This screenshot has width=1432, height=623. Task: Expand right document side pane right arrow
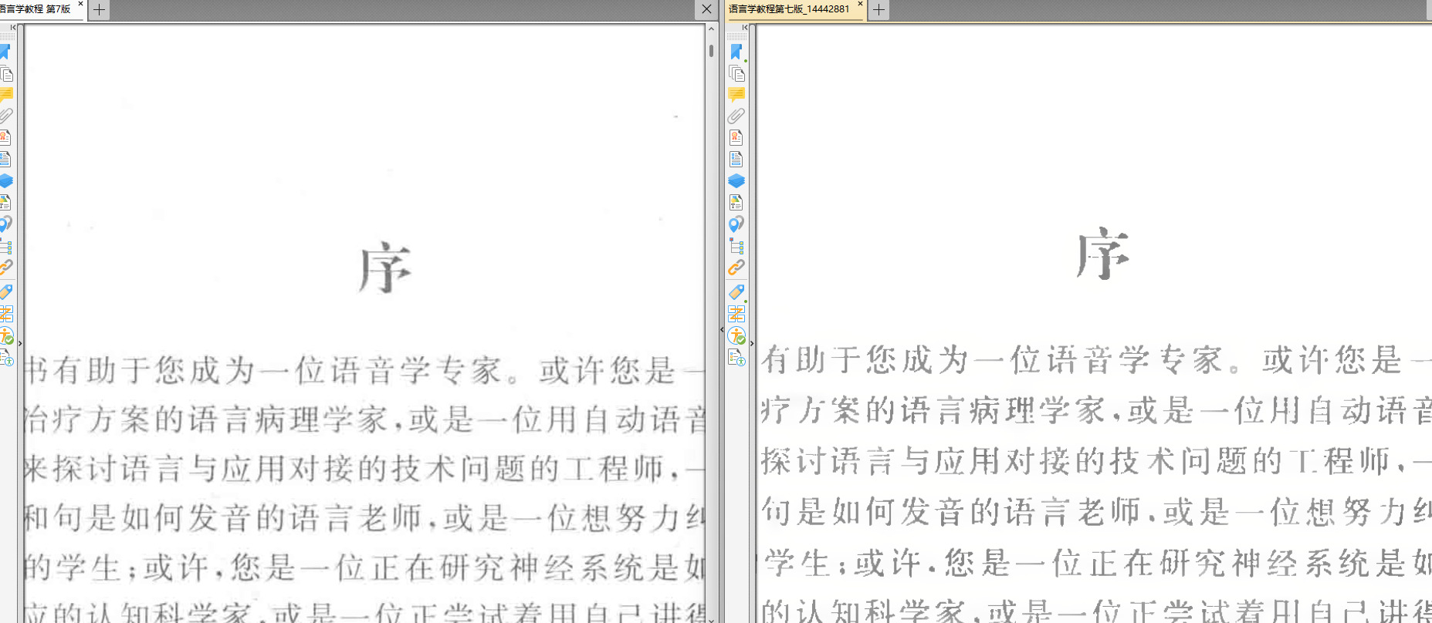tap(751, 343)
